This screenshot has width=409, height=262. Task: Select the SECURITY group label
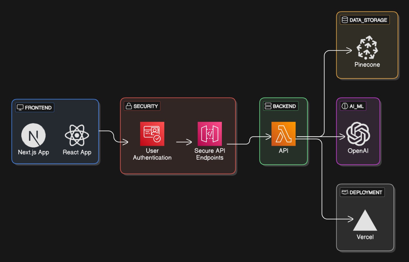pyautogui.click(x=142, y=106)
